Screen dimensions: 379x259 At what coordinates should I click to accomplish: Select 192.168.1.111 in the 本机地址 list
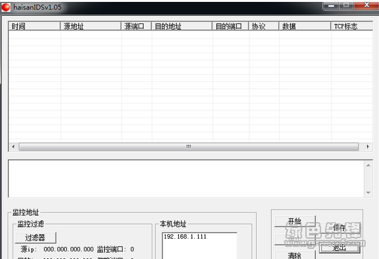point(185,237)
